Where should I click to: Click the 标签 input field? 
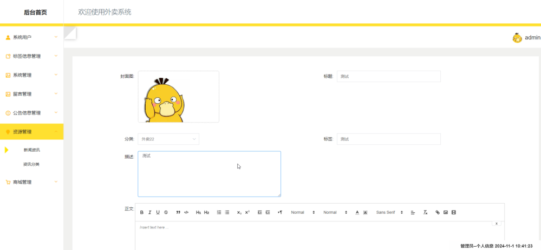pos(388,139)
